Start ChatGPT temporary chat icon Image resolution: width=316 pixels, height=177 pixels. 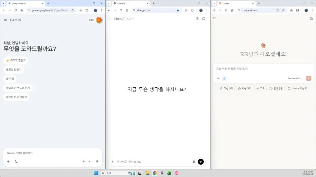click(x=204, y=19)
